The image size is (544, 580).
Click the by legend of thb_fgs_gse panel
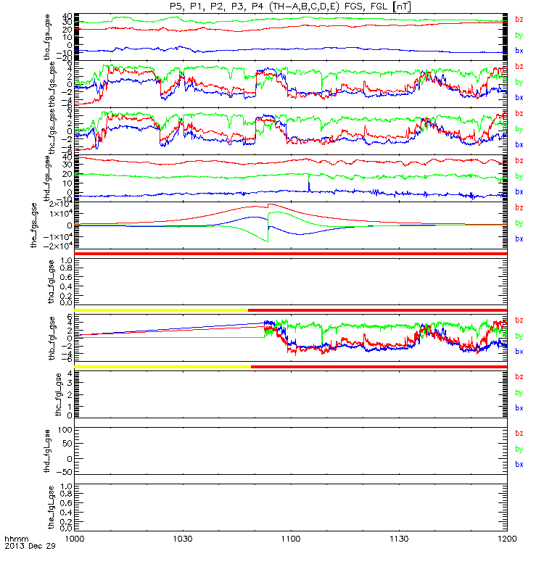(x=519, y=82)
